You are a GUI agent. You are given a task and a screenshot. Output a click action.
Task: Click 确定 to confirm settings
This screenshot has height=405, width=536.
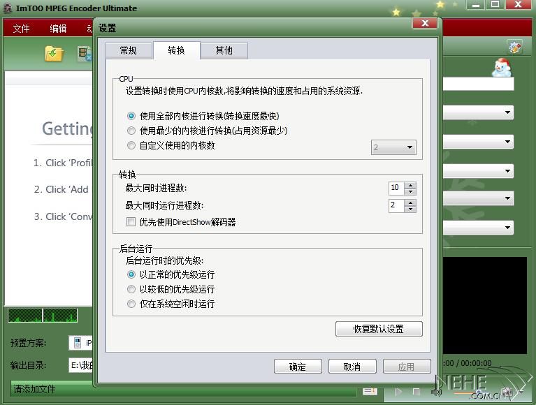[x=297, y=367]
